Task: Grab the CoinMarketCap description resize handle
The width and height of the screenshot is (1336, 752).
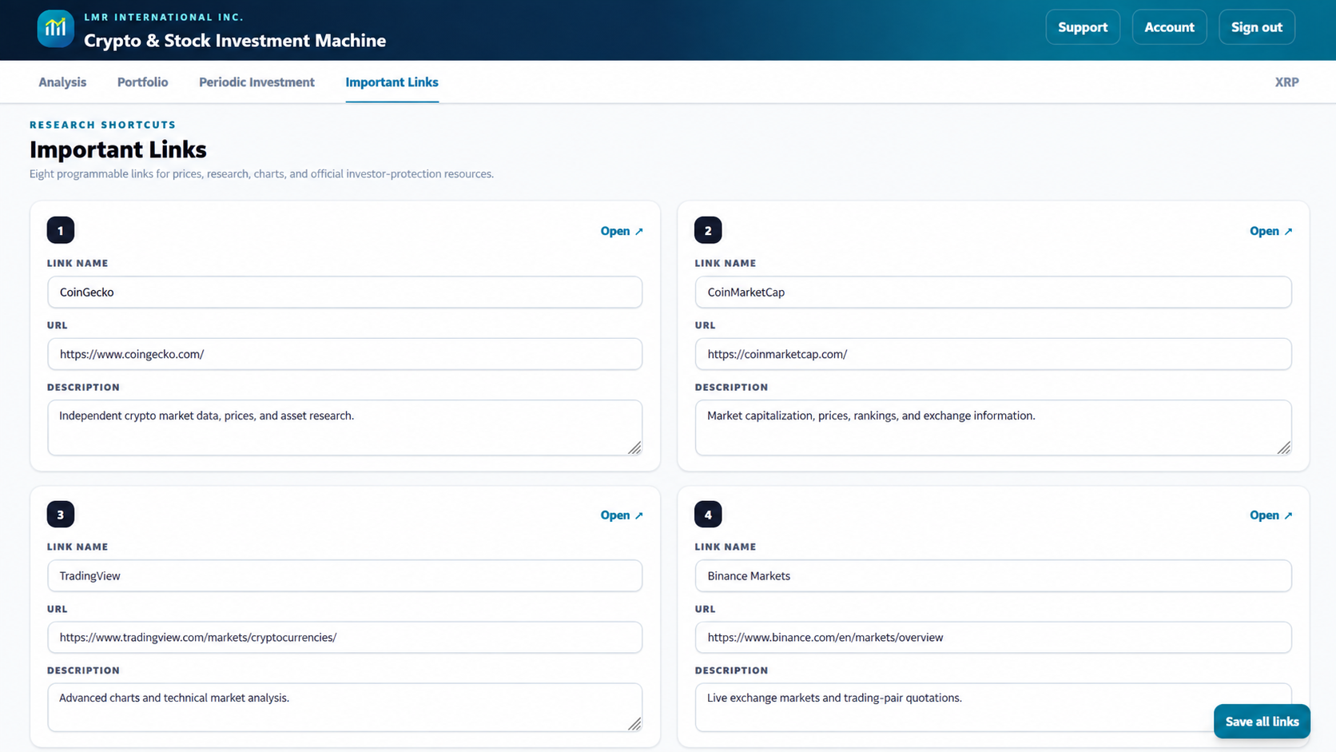Action: point(1283,448)
